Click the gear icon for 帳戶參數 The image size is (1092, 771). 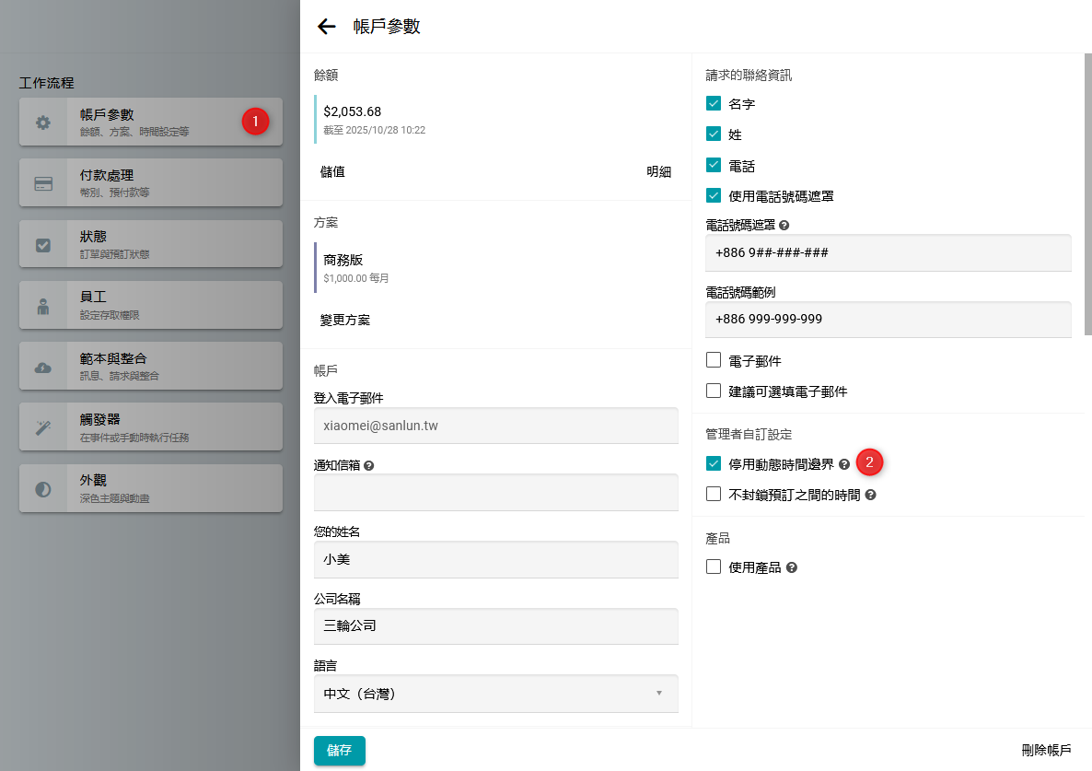click(x=43, y=123)
